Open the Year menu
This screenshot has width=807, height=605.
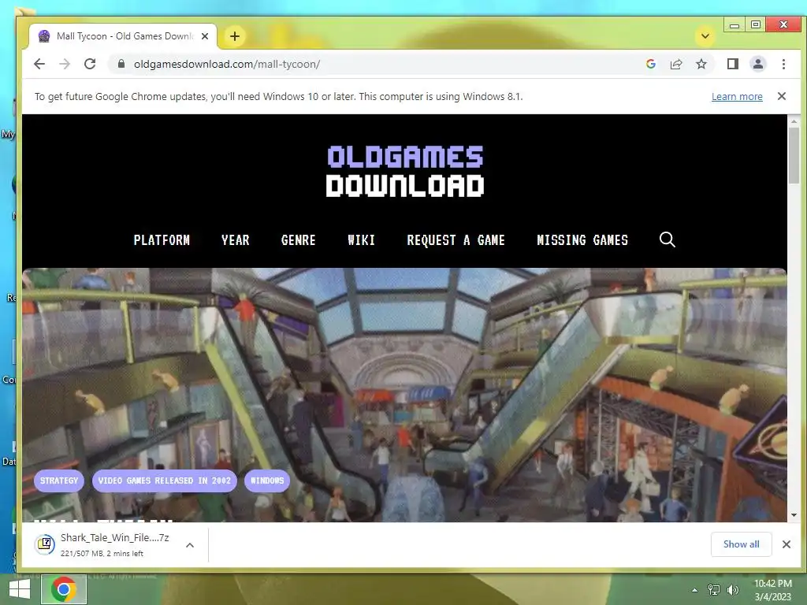point(235,240)
